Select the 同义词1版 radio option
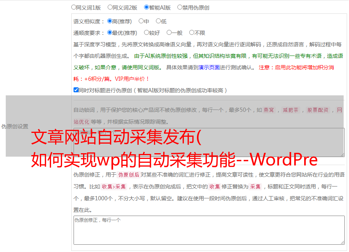Image resolution: width=349 pixels, height=252 pixels. [x=74, y=7]
